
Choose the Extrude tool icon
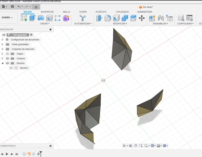click(x=32, y=18)
